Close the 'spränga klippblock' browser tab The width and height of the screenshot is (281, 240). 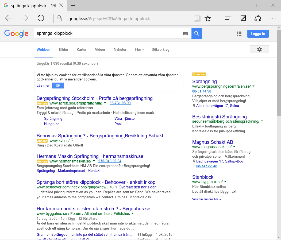coord(61,5)
